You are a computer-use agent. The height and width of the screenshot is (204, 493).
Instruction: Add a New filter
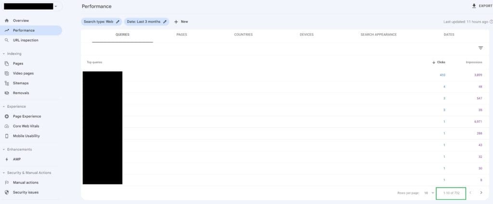181,22
